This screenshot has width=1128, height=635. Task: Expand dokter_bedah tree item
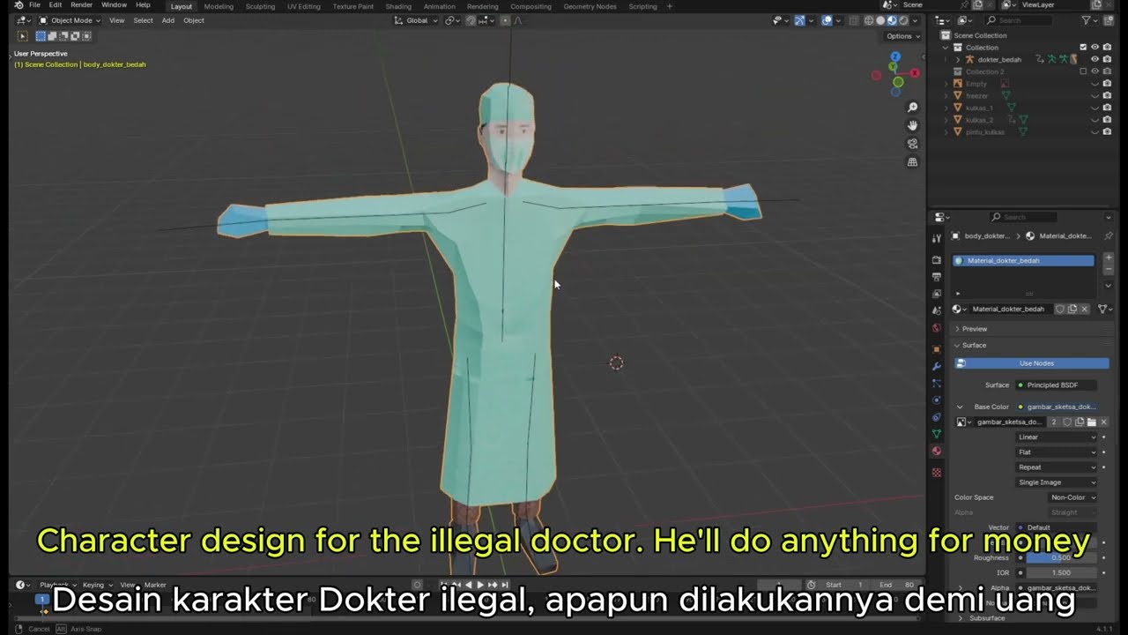tap(959, 59)
